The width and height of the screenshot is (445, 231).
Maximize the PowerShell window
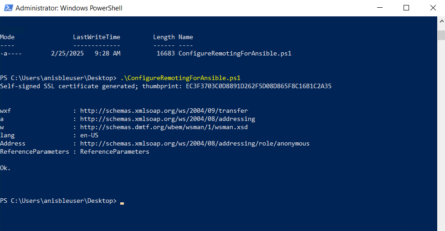point(406,8)
